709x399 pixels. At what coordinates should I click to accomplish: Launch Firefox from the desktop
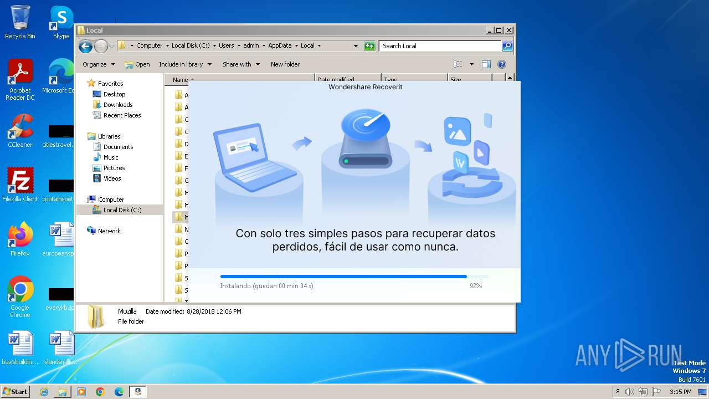20,239
